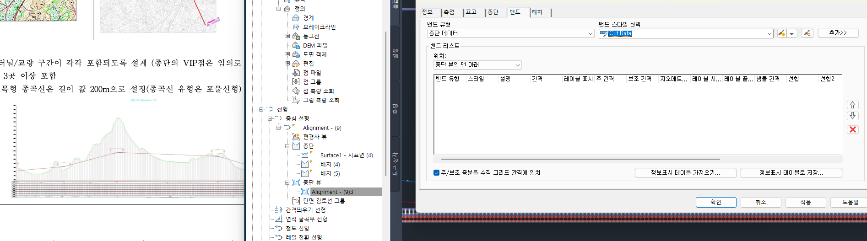The width and height of the screenshot is (867, 241).
Task: Click the move band down arrow icon
Action: pos(852,116)
